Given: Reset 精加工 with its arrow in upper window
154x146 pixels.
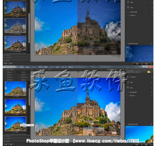Looking at the screenshot, I should pos(152,15).
